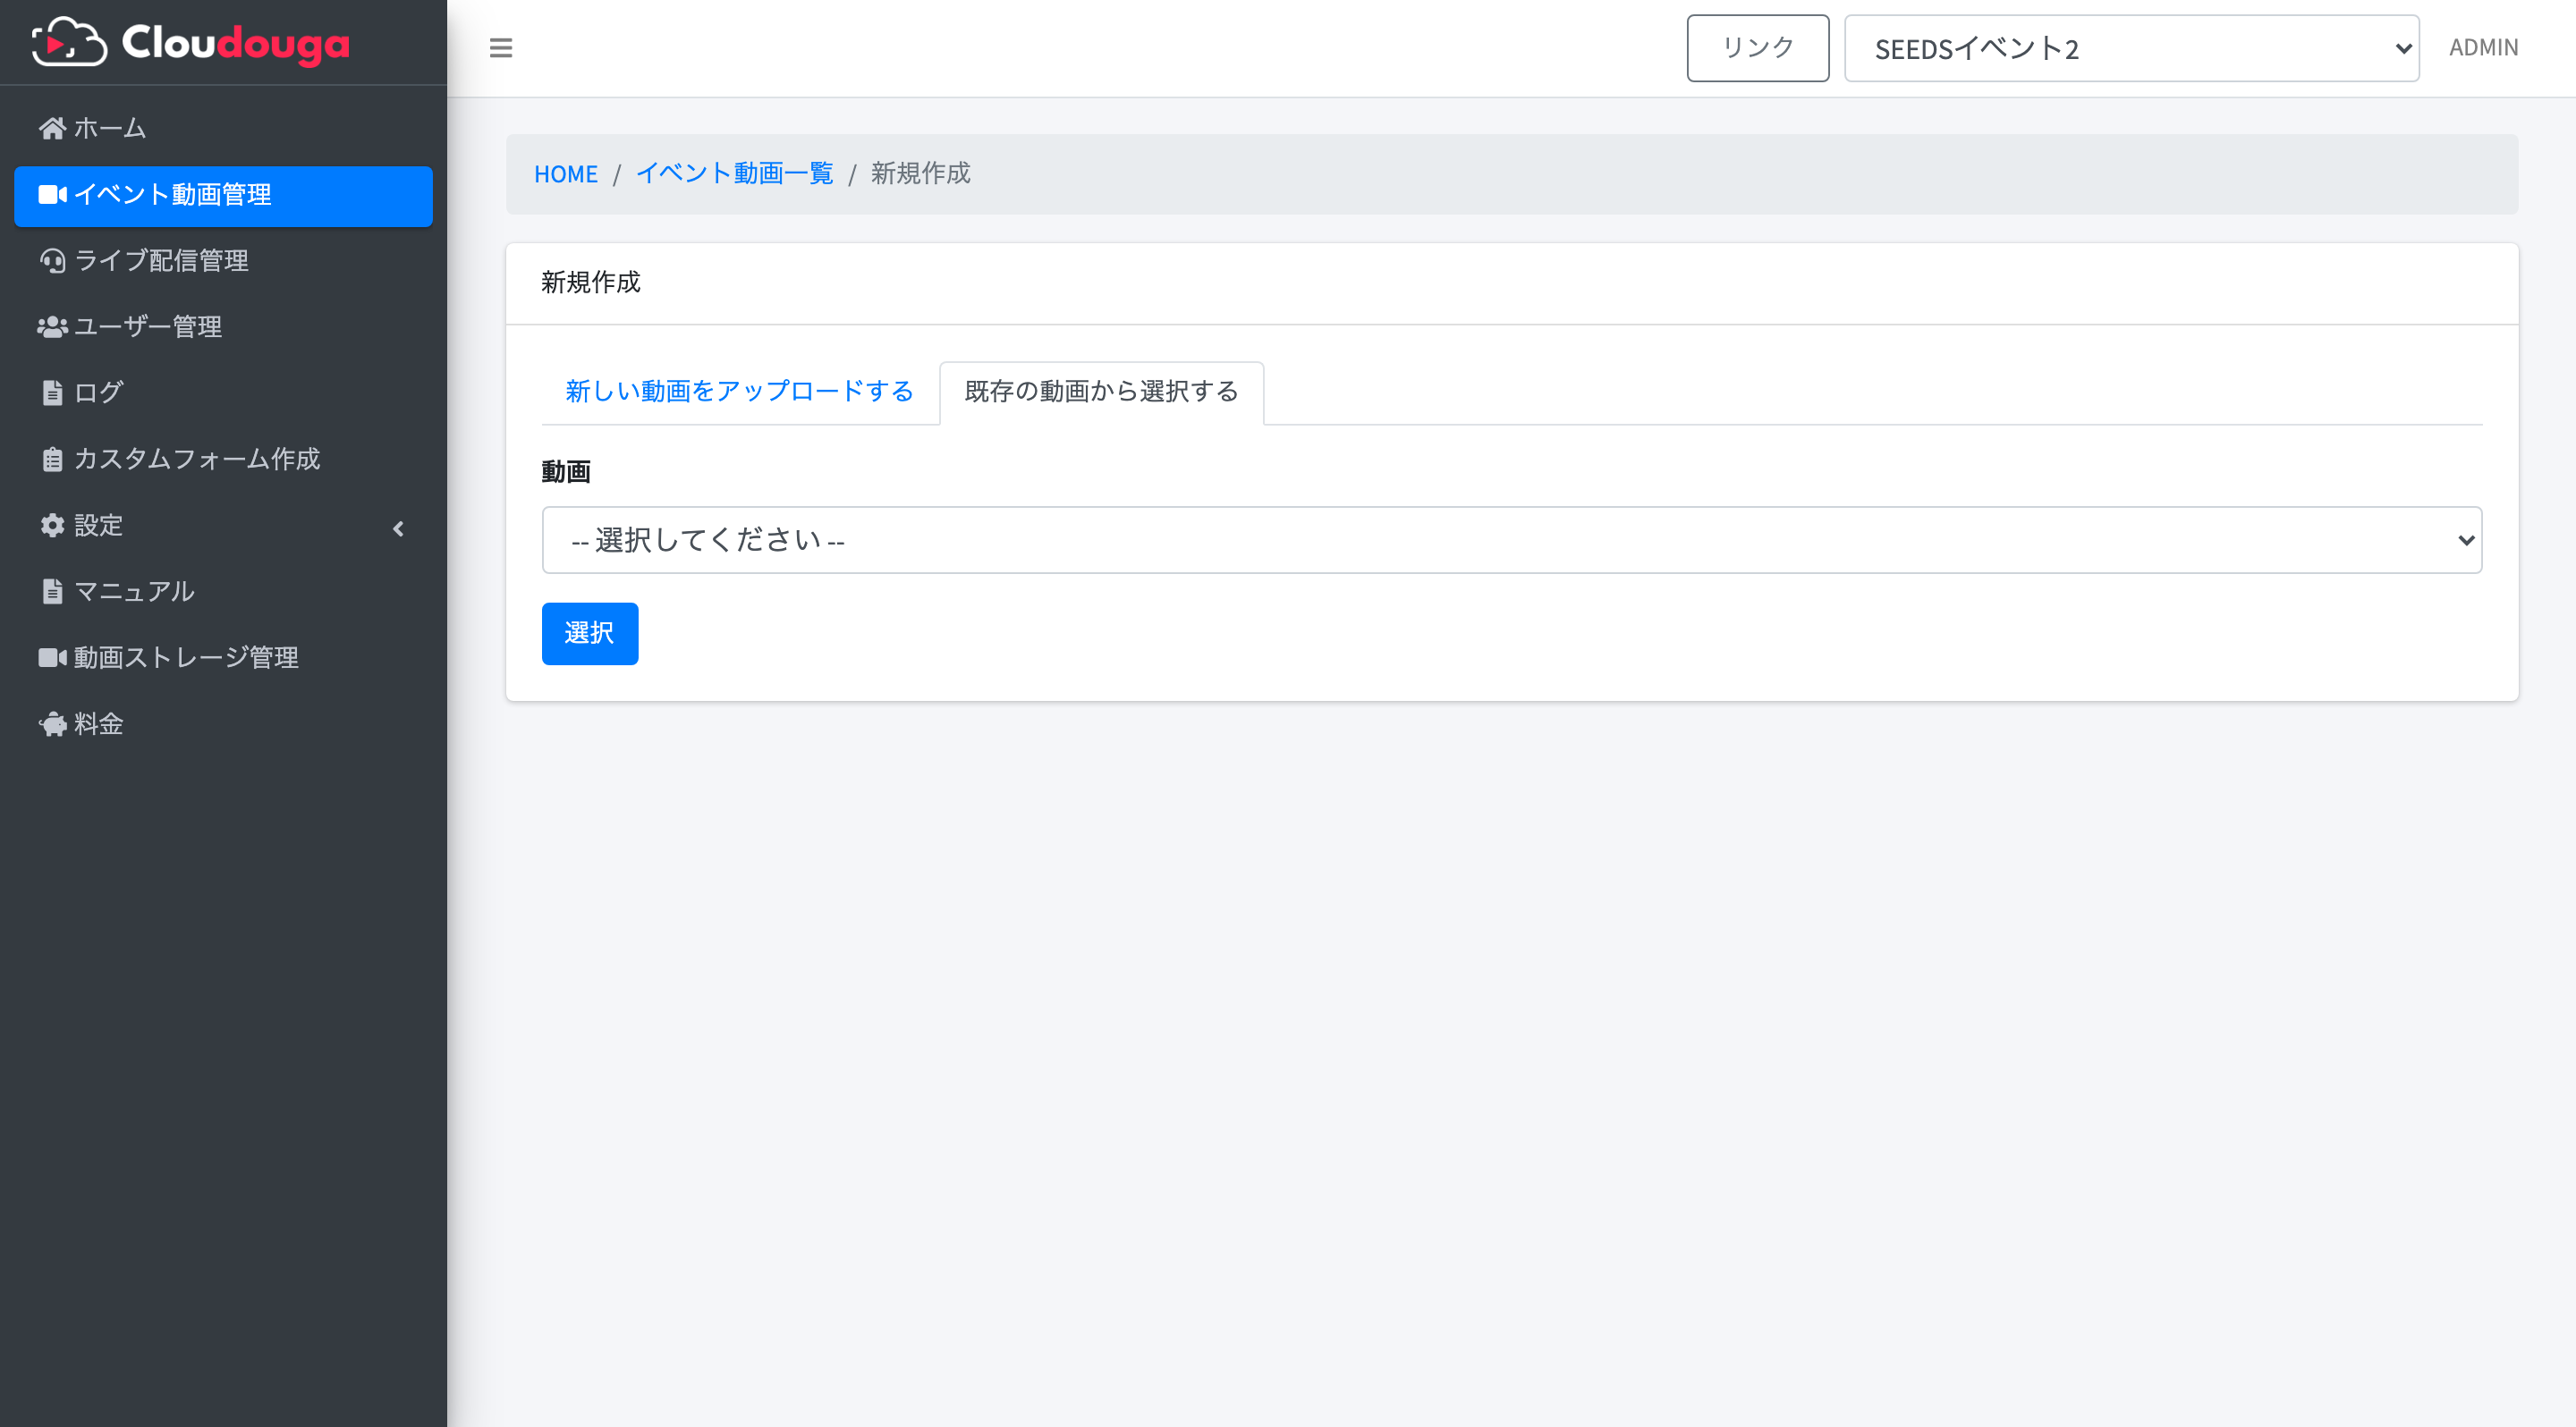Expand the 設定 submenu chevron

[x=399, y=528]
